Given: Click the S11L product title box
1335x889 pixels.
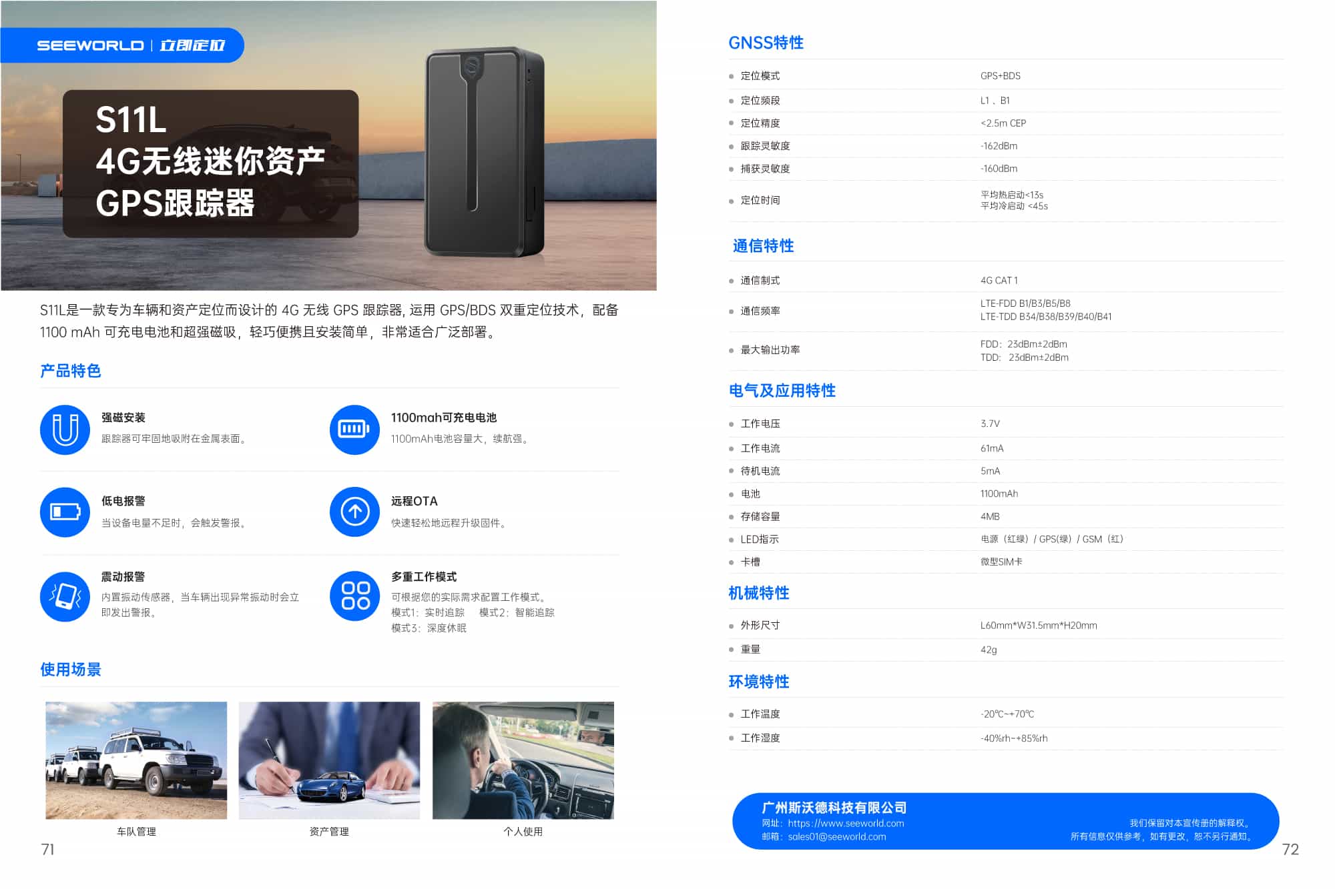Looking at the screenshot, I should point(210,163).
